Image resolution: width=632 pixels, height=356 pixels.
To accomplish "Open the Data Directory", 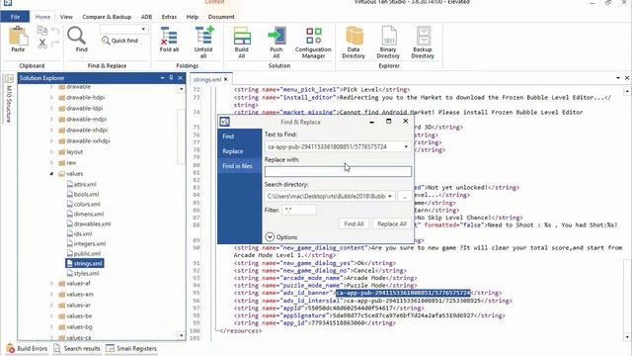I will (x=354, y=42).
